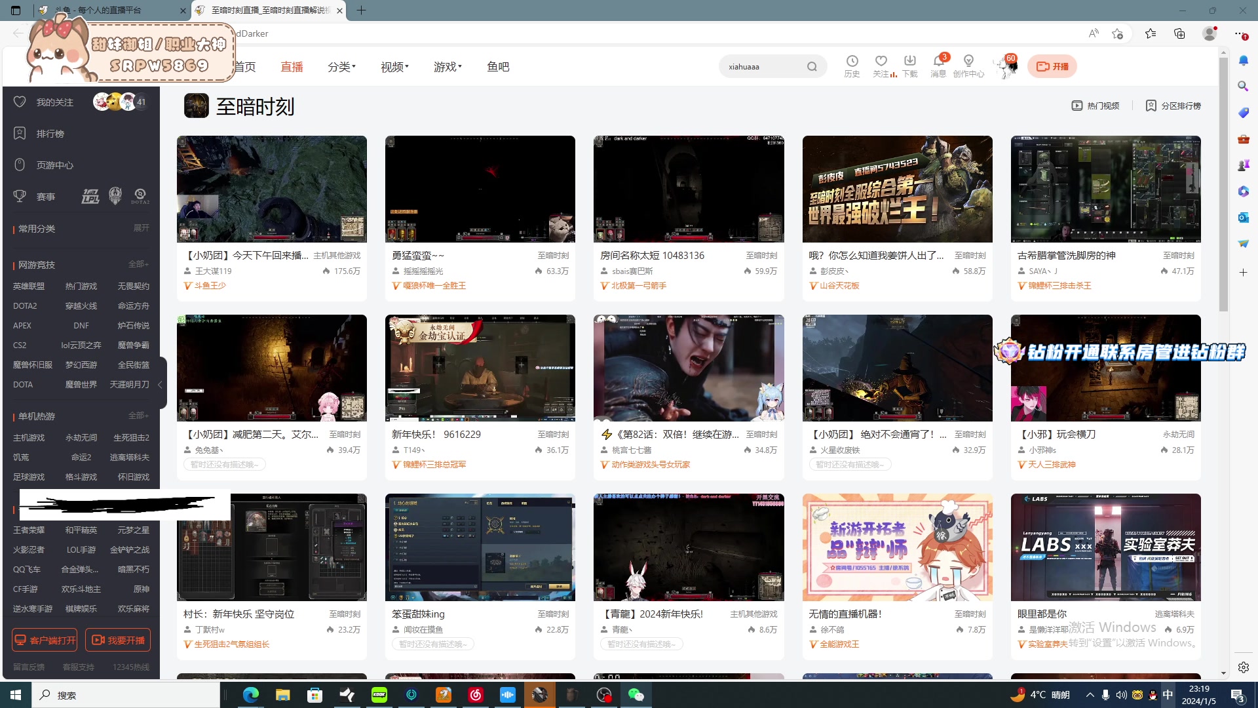Open 永劫无间 category link in sidebar
Viewport: 1258px width, 708px height.
pos(81,438)
